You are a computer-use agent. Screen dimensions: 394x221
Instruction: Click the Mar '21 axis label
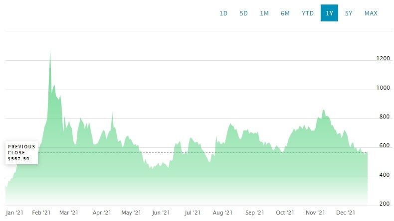pos(68,213)
